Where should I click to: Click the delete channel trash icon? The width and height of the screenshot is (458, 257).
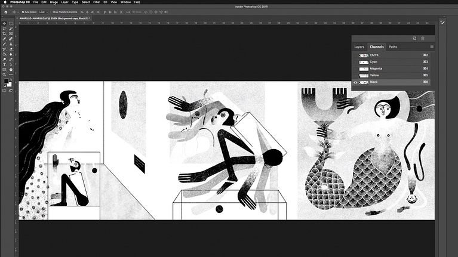423,39
